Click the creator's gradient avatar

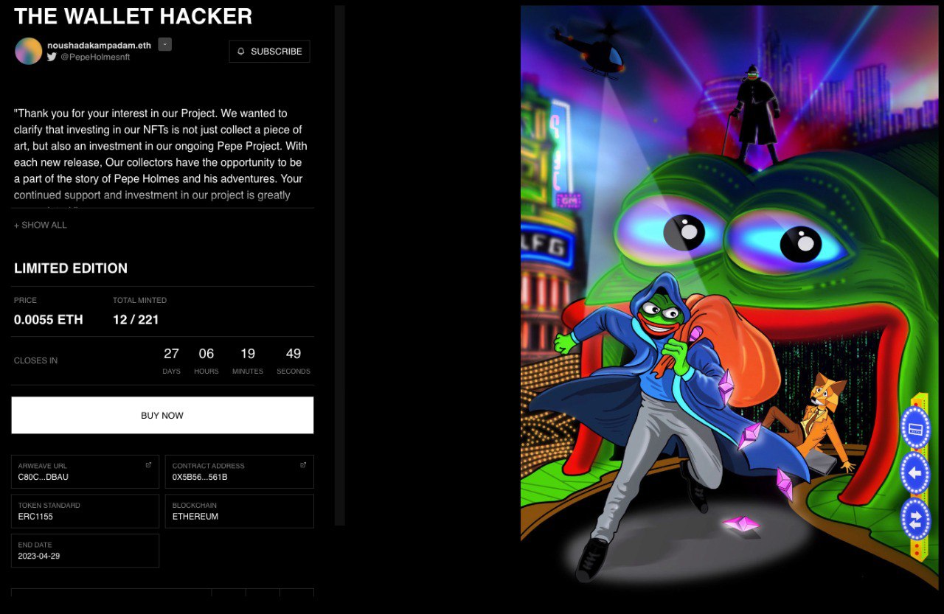[29, 51]
